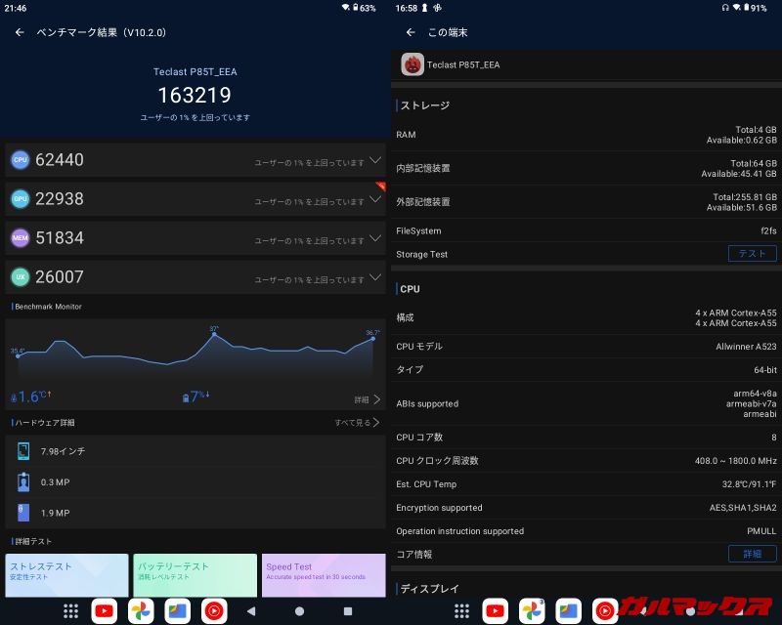This screenshot has width=782, height=625.
Task: Start the ストレステスト card
Action: [x=66, y=574]
